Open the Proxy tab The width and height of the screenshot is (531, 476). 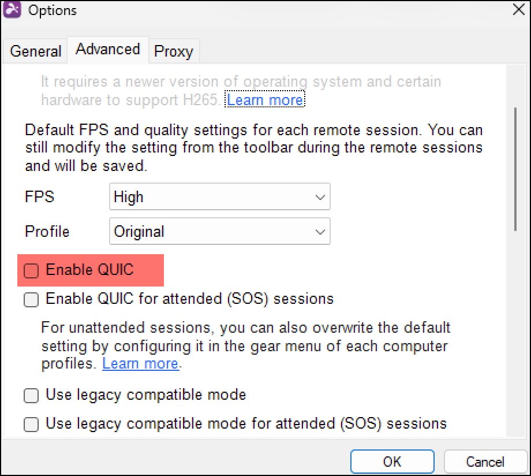tap(173, 51)
